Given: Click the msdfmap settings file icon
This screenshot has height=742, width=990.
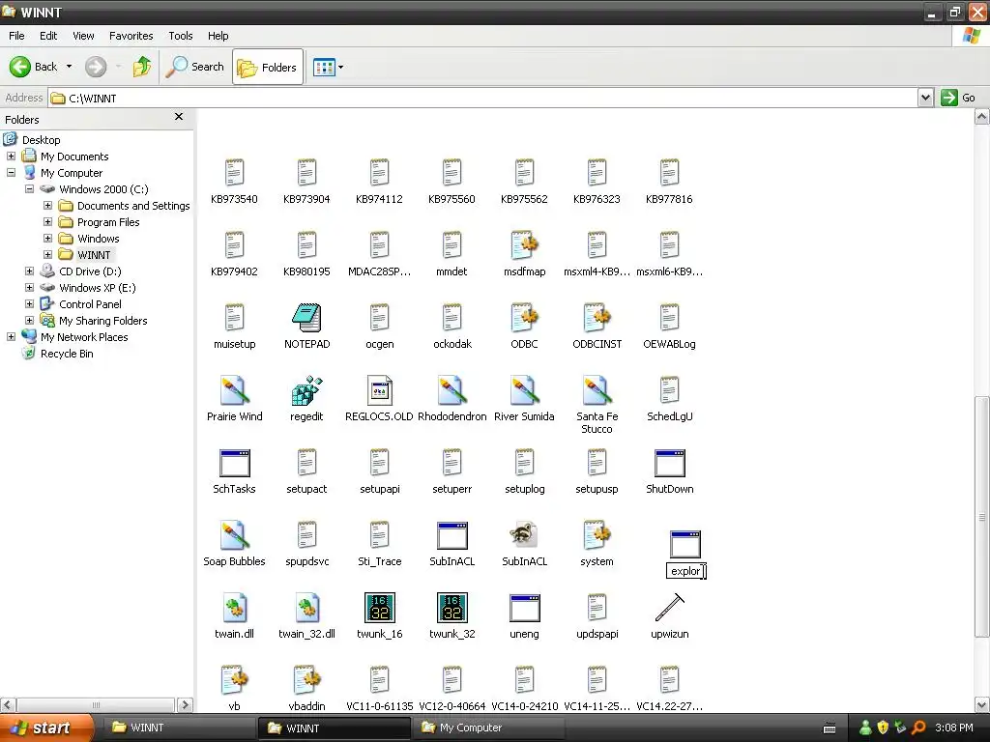Looking at the screenshot, I should (524, 244).
